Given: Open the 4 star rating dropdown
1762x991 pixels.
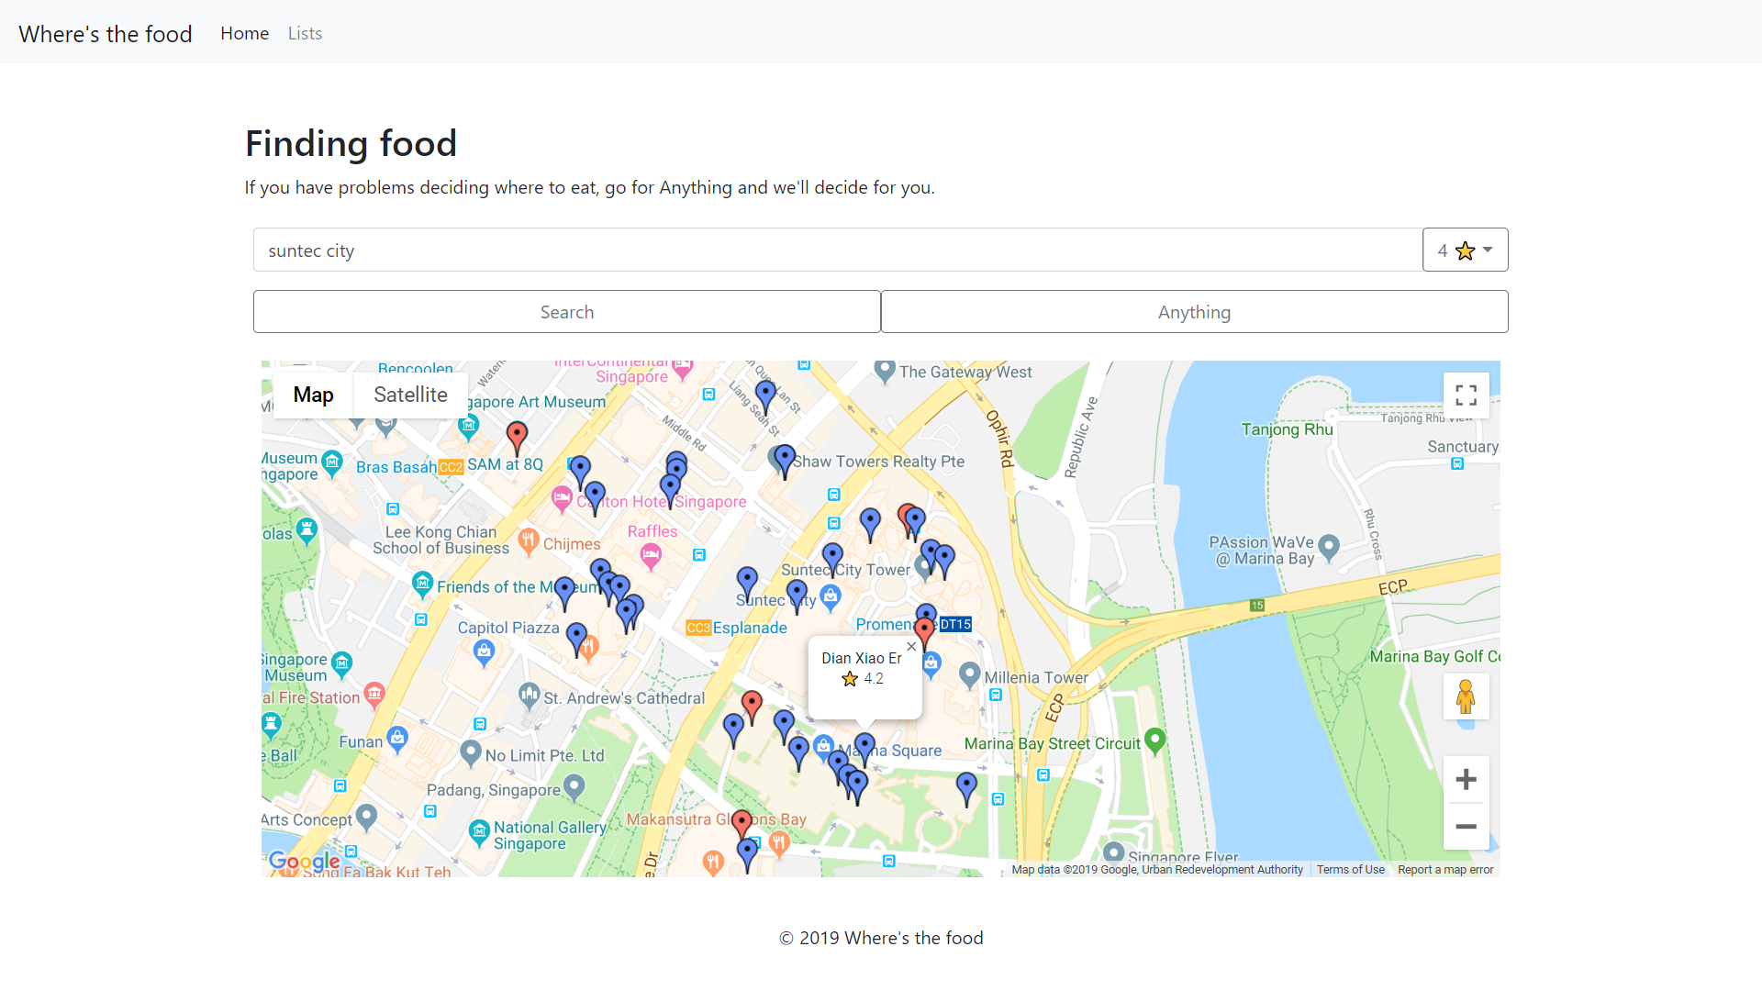Looking at the screenshot, I should click(1465, 251).
